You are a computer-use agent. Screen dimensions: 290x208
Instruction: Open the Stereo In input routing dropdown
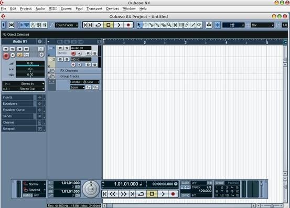point(24,84)
